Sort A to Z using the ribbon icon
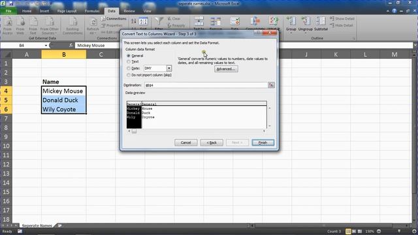This screenshot has width=418, height=235. pyautogui.click(x=133, y=21)
